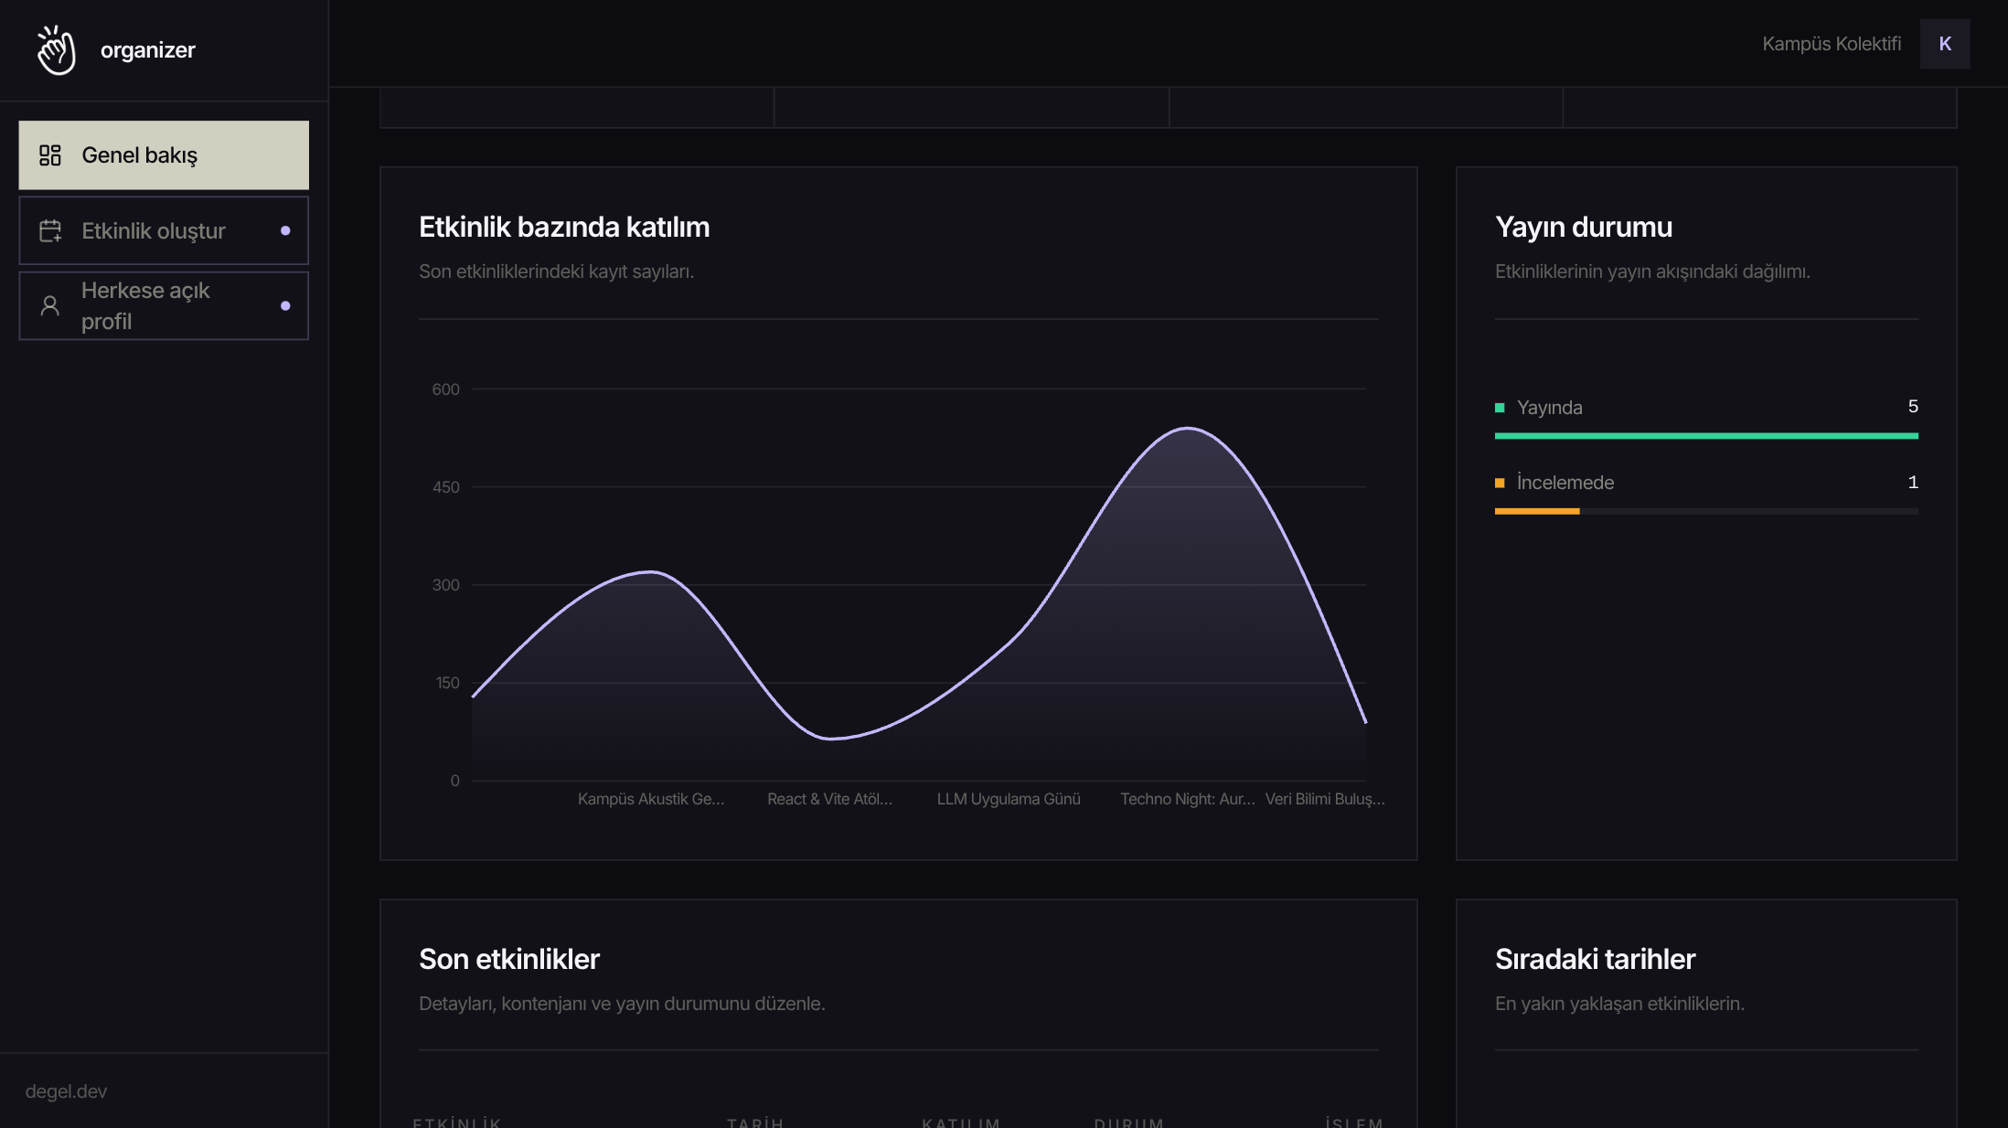Click the Kampüs Kolektifi account name
This screenshot has height=1128, width=2008.
click(1832, 44)
